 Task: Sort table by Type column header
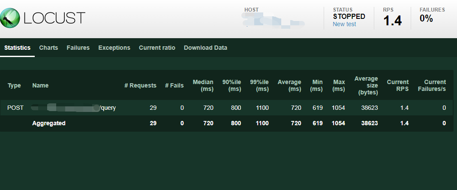click(14, 85)
